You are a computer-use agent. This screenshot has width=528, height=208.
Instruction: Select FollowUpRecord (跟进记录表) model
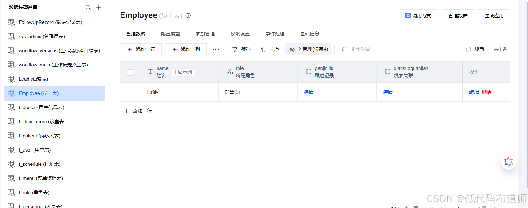click(x=55, y=22)
